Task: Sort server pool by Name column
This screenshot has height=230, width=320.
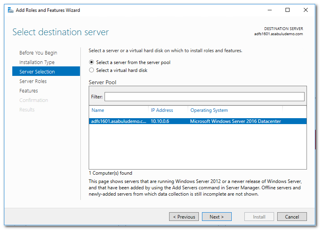Action: coord(98,110)
